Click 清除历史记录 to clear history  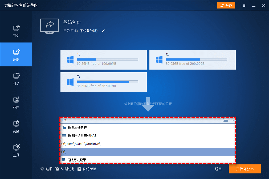click(77, 160)
